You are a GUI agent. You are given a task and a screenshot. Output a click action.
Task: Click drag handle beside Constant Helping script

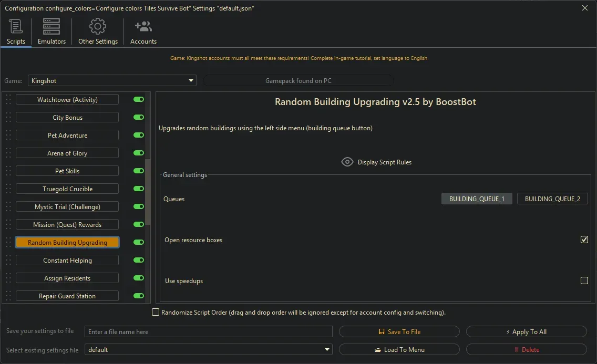pyautogui.click(x=8, y=261)
